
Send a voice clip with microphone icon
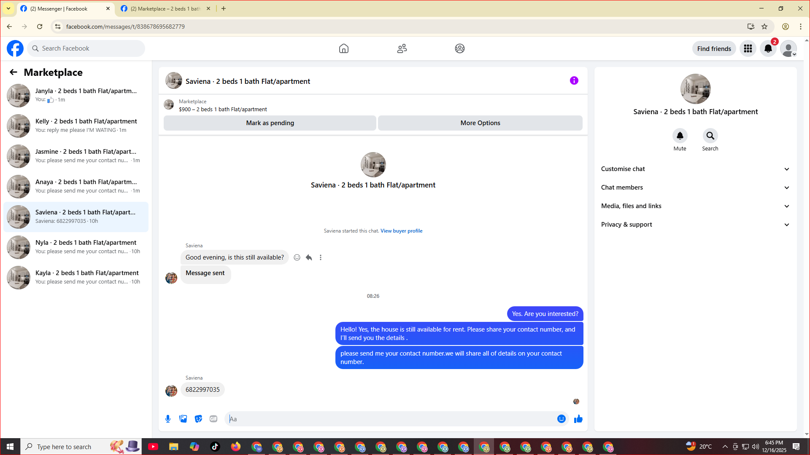coord(168,419)
